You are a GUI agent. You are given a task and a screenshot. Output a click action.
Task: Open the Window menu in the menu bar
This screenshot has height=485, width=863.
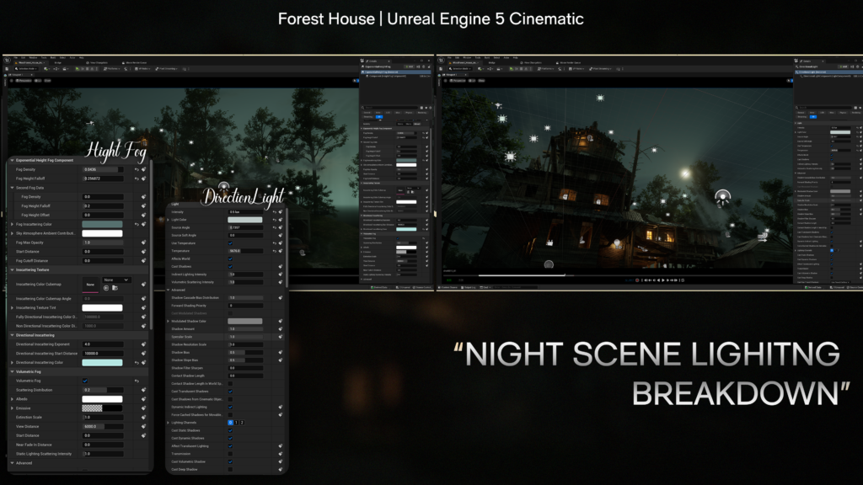31,57
